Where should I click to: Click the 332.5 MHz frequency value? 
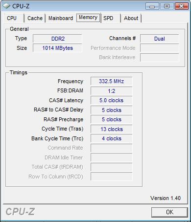pyautogui.click(x=112, y=81)
